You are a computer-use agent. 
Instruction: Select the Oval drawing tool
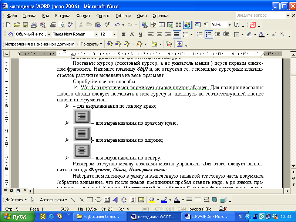(98, 200)
